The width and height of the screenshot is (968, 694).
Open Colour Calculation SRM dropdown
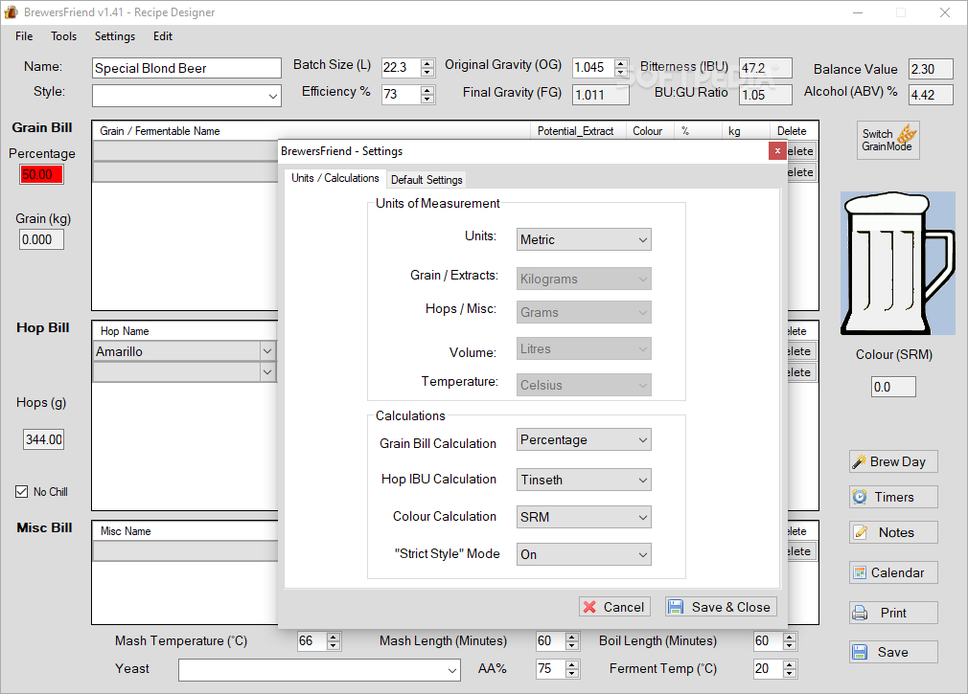[x=584, y=517]
